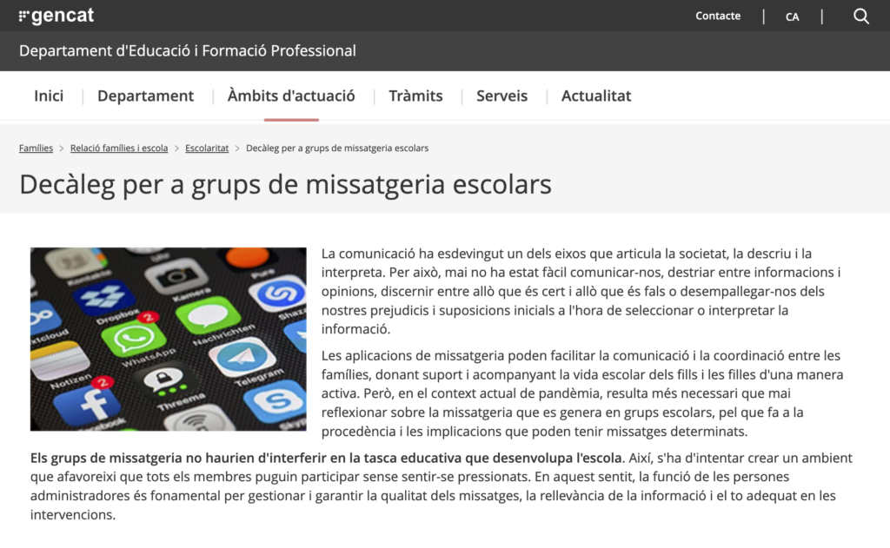Open the Tràmits menu item
This screenshot has width=890, height=548.
pos(415,96)
